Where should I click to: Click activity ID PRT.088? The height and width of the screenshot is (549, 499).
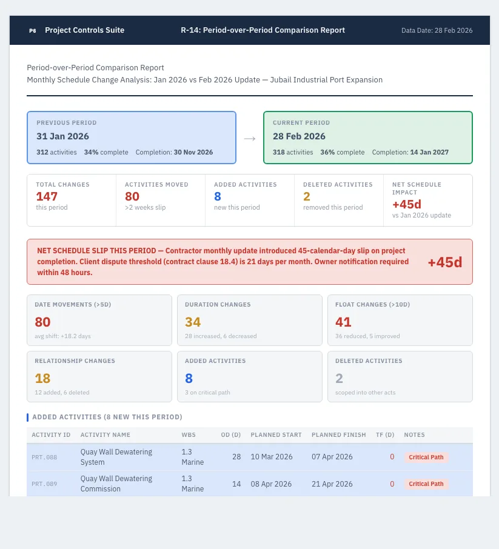point(44,457)
